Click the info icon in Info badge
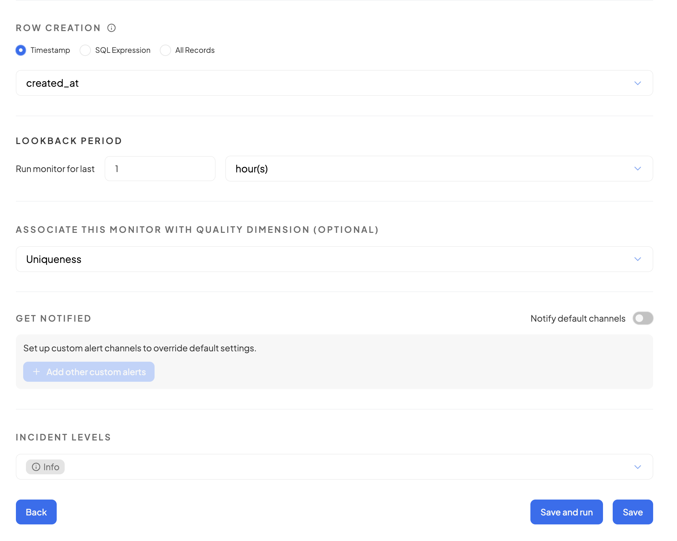This screenshot has height=541, width=677. [x=36, y=467]
